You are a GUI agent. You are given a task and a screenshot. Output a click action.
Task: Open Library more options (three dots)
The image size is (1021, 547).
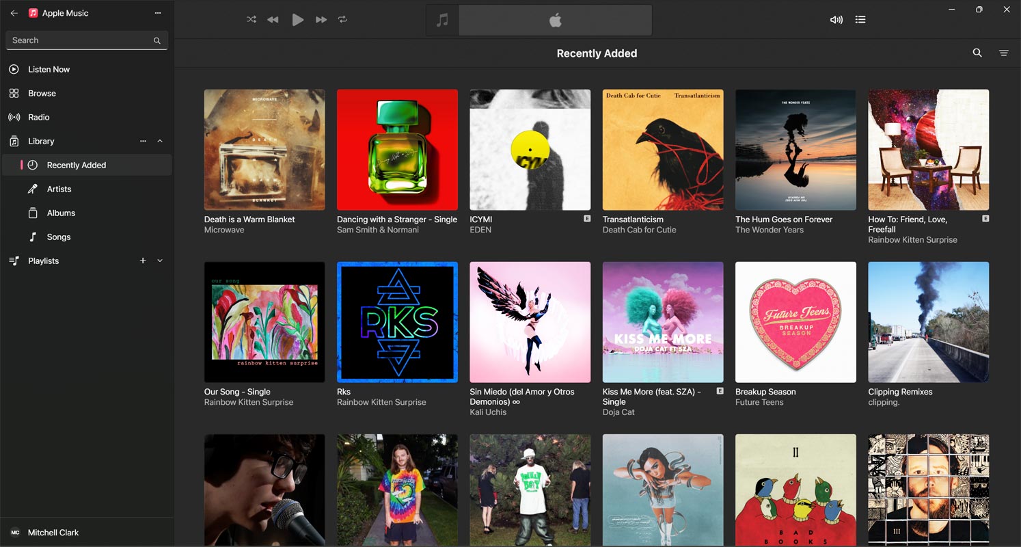click(x=143, y=141)
